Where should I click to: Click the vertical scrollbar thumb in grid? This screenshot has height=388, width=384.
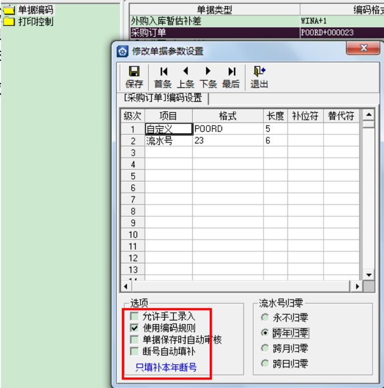tap(369, 124)
